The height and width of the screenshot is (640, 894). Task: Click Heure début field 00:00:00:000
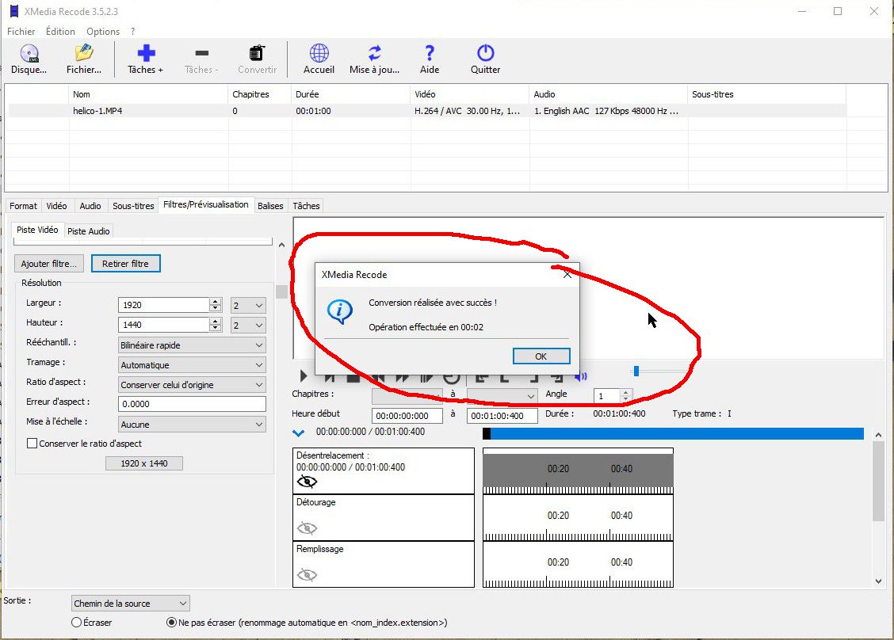point(407,416)
